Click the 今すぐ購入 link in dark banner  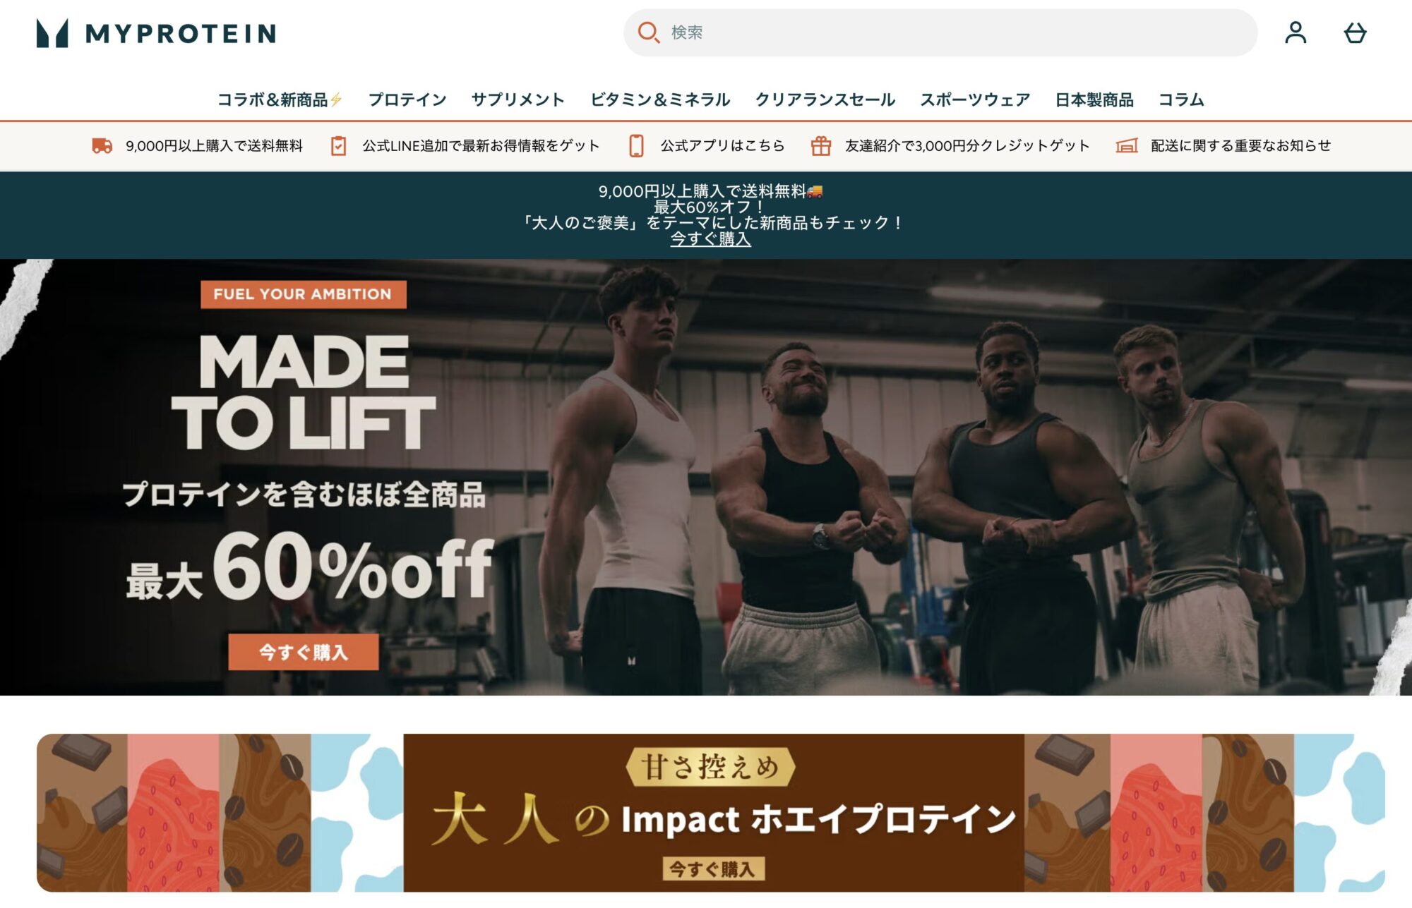[x=710, y=239]
